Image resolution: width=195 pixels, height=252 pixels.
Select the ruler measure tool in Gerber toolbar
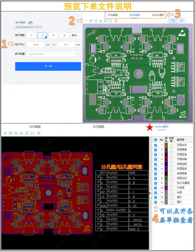tap(5, 133)
